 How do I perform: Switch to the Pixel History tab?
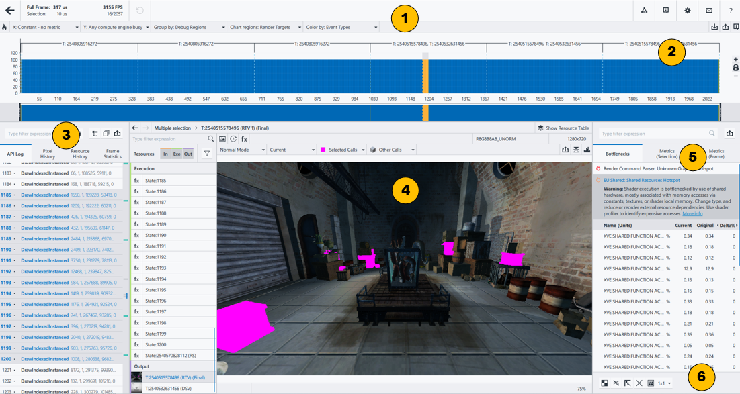48,154
